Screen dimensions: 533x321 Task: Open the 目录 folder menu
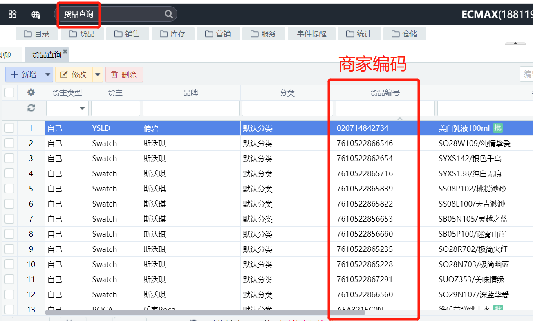click(37, 34)
